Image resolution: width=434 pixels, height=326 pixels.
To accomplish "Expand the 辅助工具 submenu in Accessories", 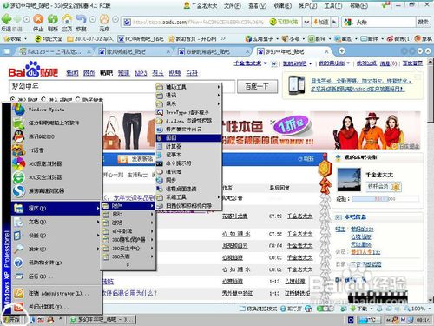I will [x=188, y=87].
